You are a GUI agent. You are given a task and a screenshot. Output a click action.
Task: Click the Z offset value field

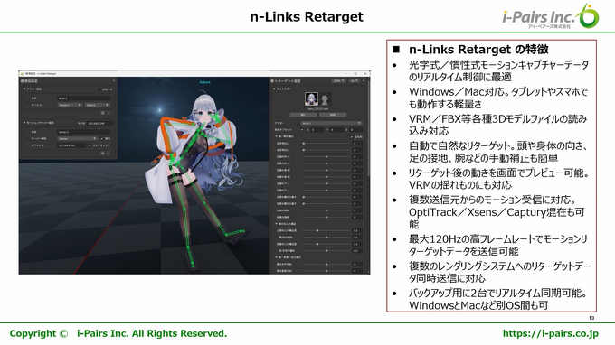tap(356, 130)
